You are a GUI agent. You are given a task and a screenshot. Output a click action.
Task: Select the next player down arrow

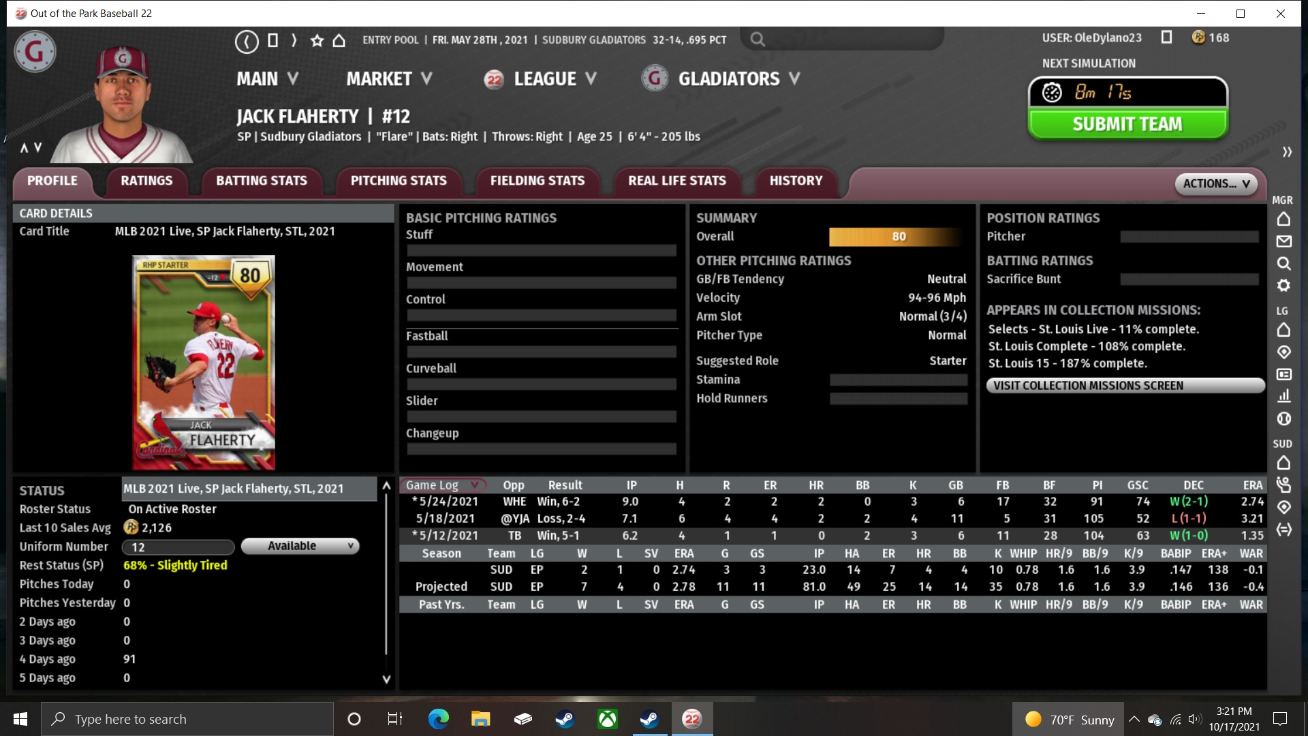[x=37, y=148]
